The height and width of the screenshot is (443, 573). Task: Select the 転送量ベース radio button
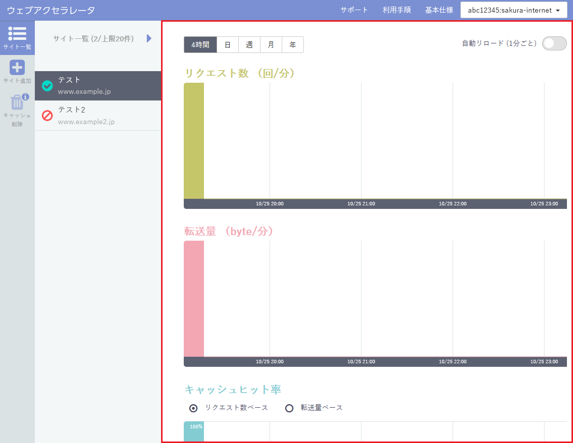tap(289, 408)
